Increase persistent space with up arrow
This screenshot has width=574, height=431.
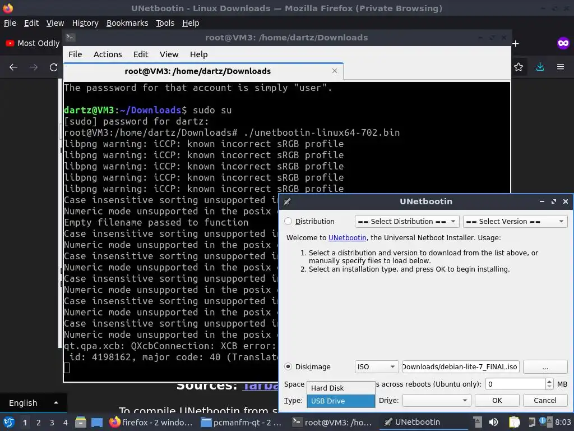pos(549,381)
